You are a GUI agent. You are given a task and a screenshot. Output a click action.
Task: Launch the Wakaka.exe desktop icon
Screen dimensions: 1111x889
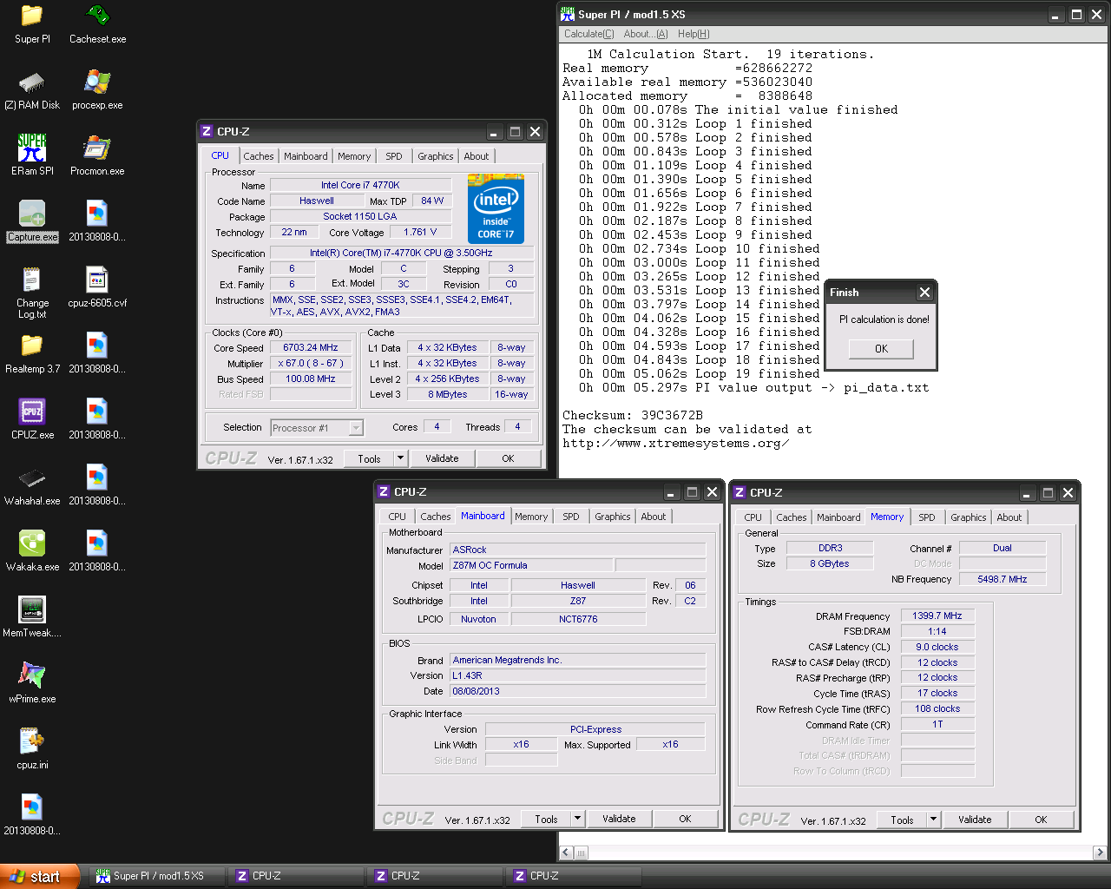pyautogui.click(x=32, y=552)
